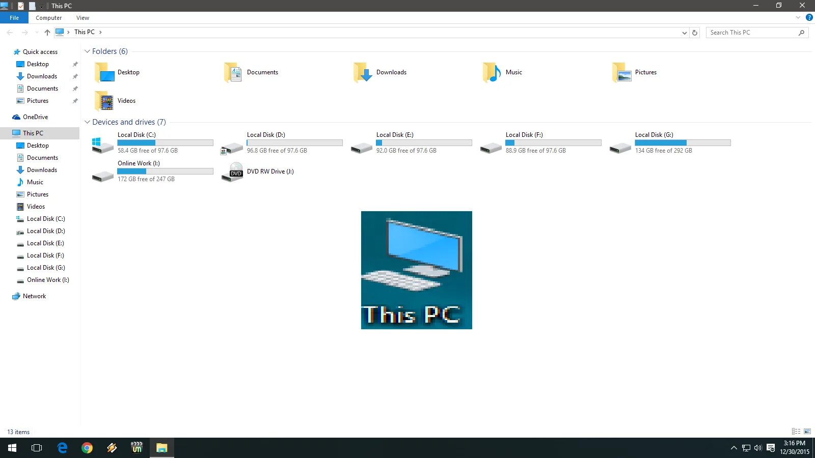Open Local Disk (C:)
Screen dimensions: 815x458
click(x=137, y=135)
